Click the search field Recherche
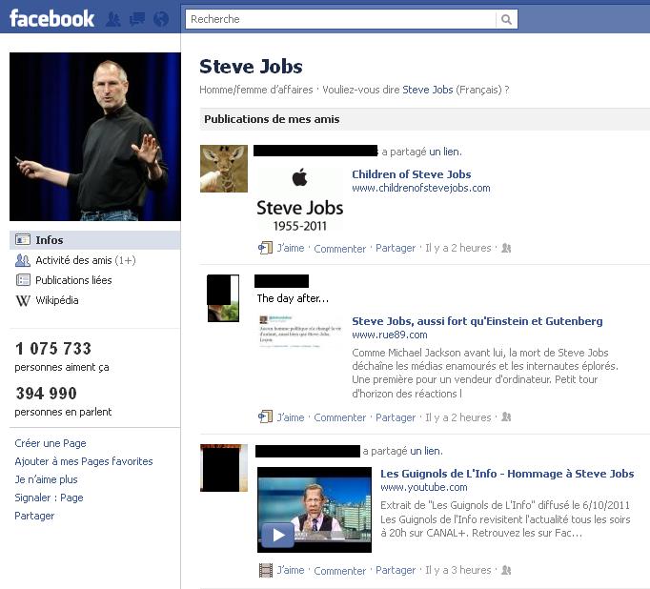The width and height of the screenshot is (650, 589). tap(341, 19)
